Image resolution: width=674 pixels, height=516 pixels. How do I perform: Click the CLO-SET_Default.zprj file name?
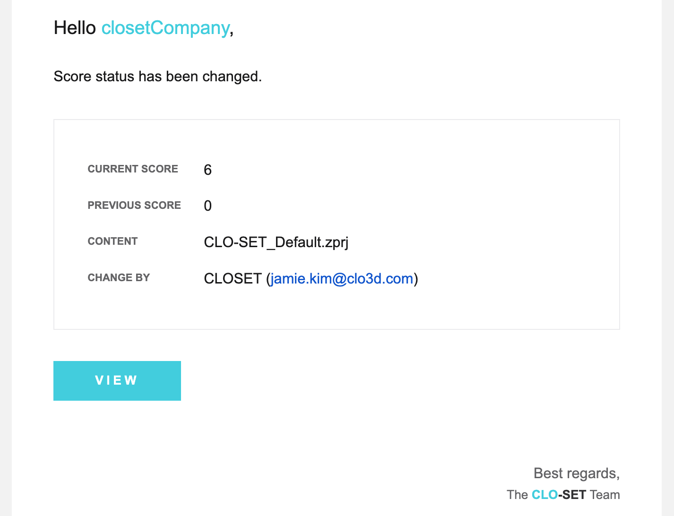coord(276,242)
